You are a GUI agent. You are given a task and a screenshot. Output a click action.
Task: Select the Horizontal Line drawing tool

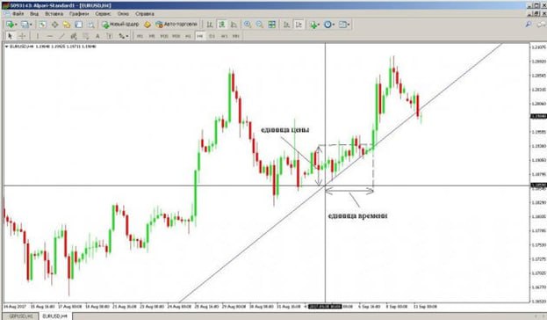[x=49, y=36]
